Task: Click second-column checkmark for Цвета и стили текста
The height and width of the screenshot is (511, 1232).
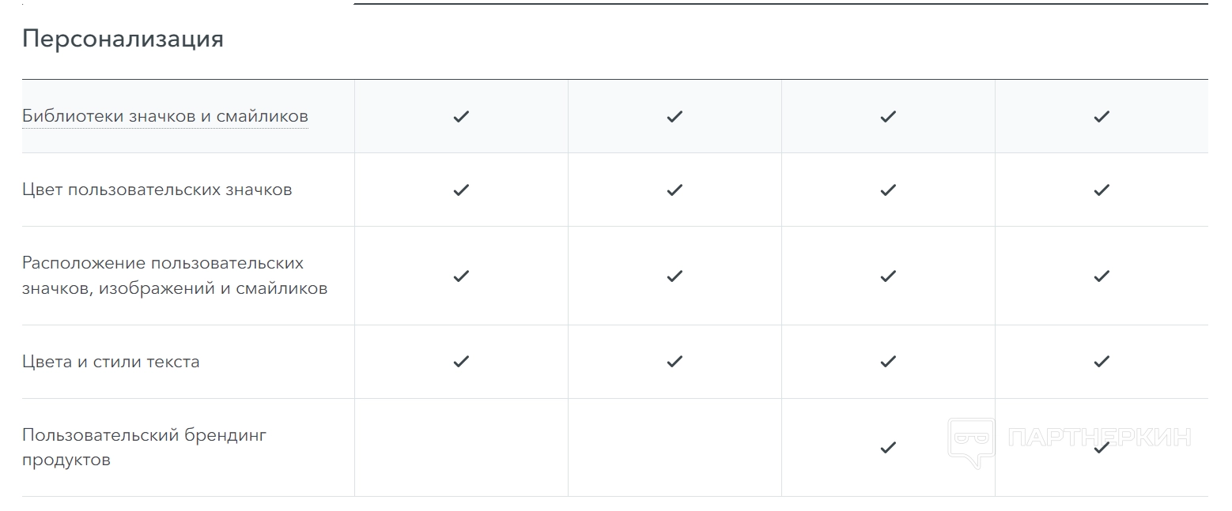Action: click(x=675, y=362)
